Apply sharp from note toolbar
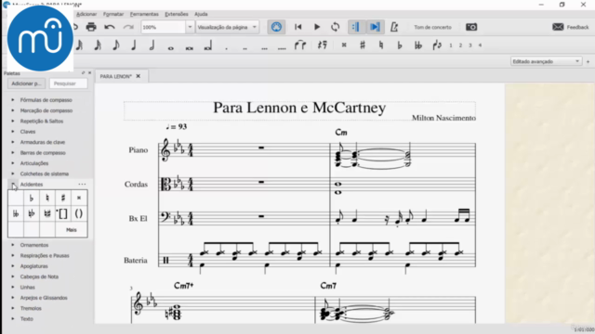This screenshot has height=334, width=595. [363, 45]
